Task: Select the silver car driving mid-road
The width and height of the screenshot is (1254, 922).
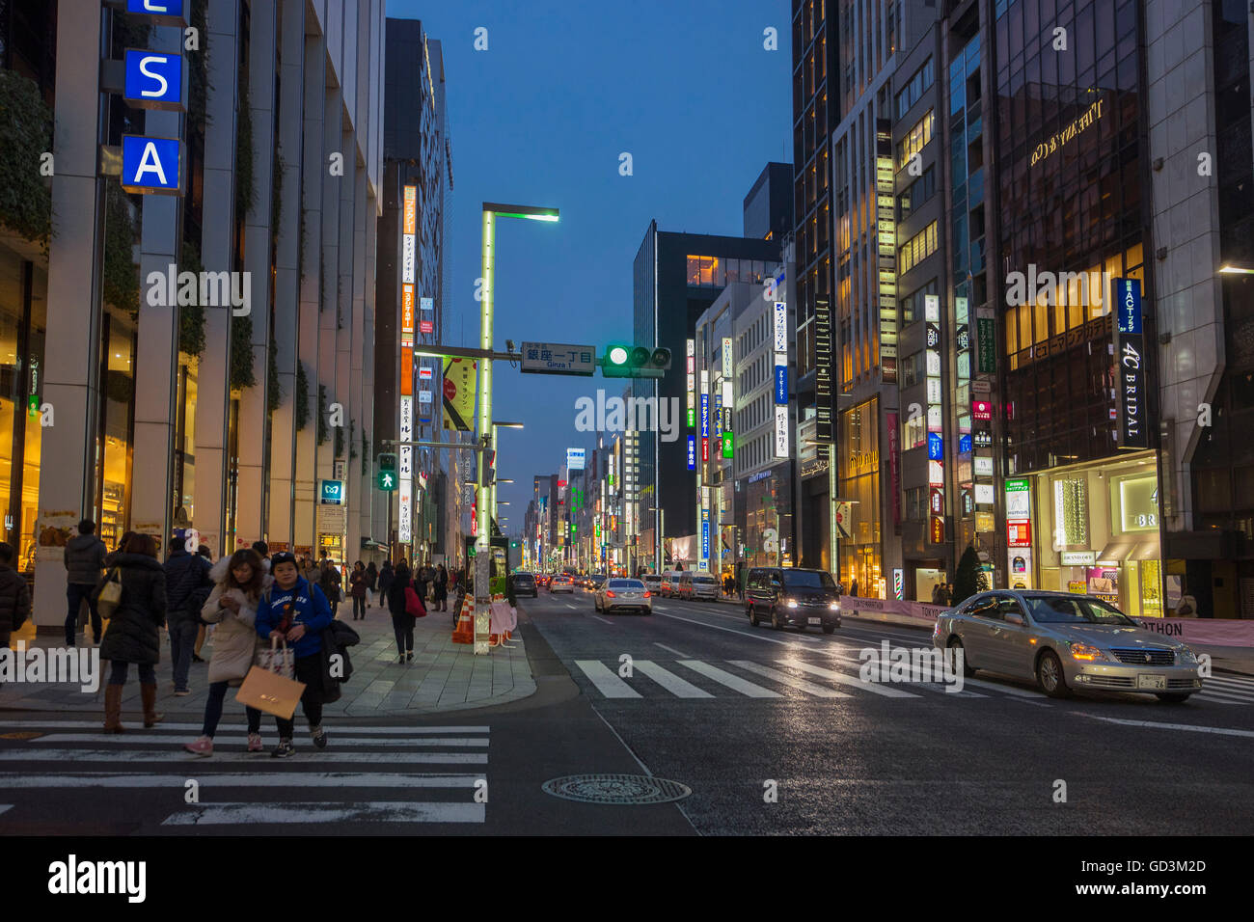Action: [x=623, y=595]
